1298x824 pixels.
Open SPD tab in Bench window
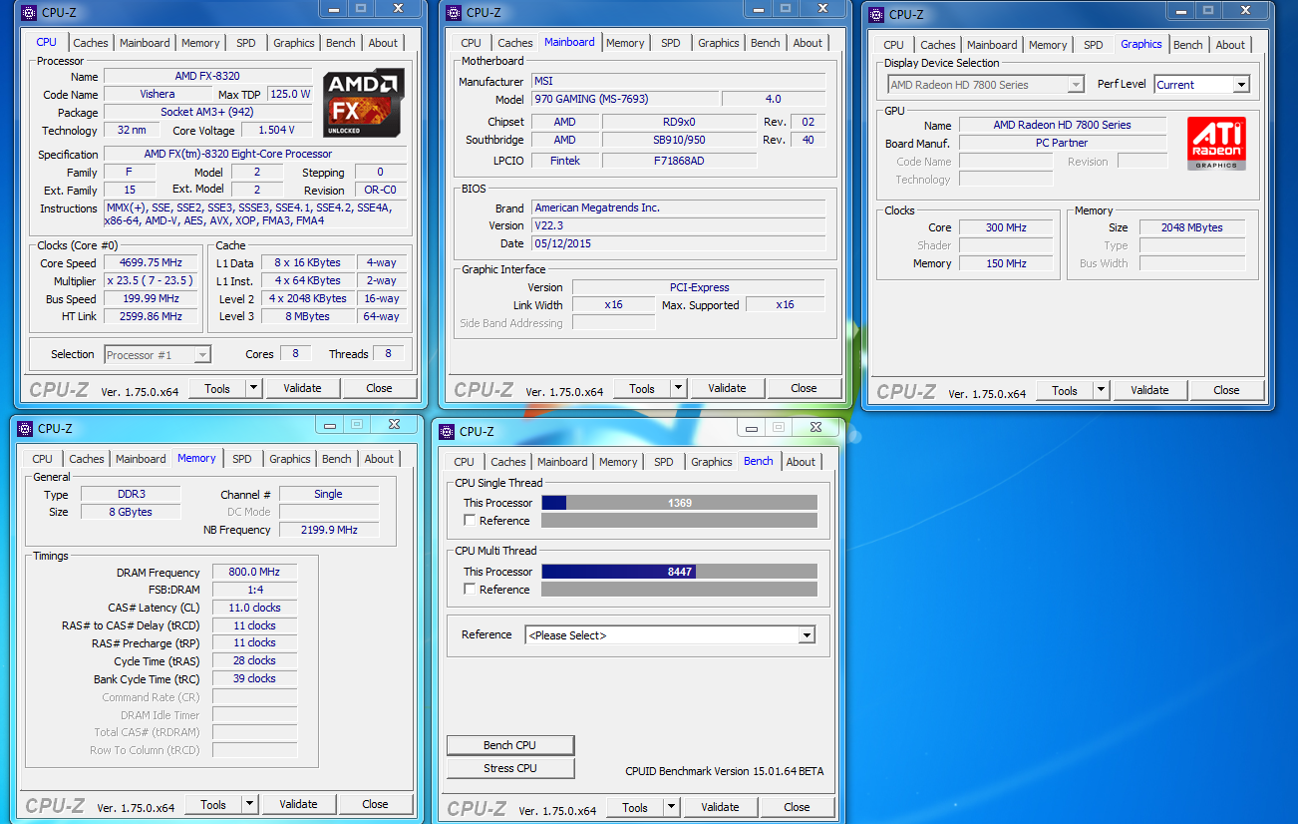(664, 462)
